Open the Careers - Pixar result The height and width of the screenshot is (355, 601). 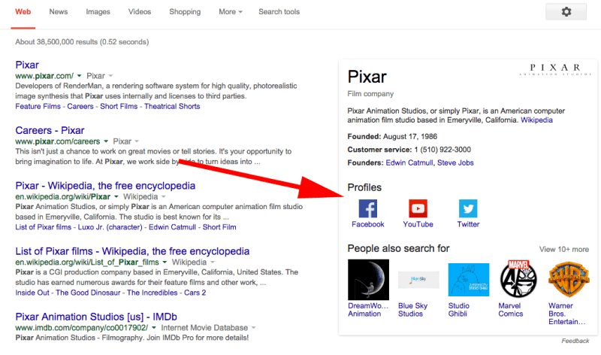50,130
